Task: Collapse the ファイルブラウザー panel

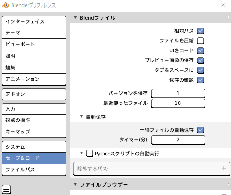Action: 75,184
